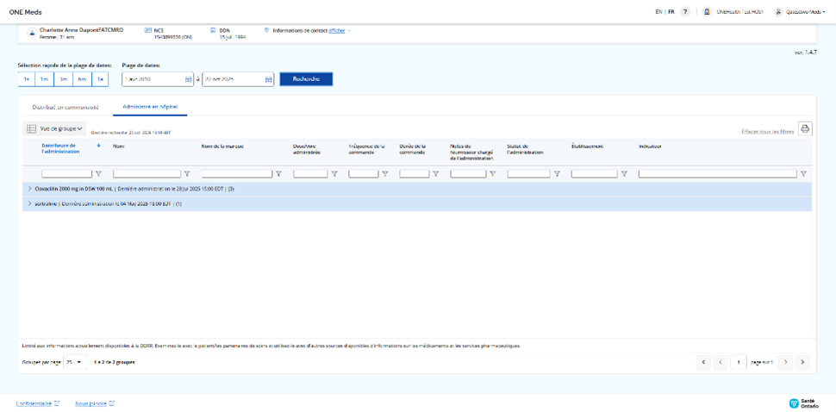The width and height of the screenshot is (836, 412).
Task: Select the Administré en hôpital tab
Action: point(150,108)
